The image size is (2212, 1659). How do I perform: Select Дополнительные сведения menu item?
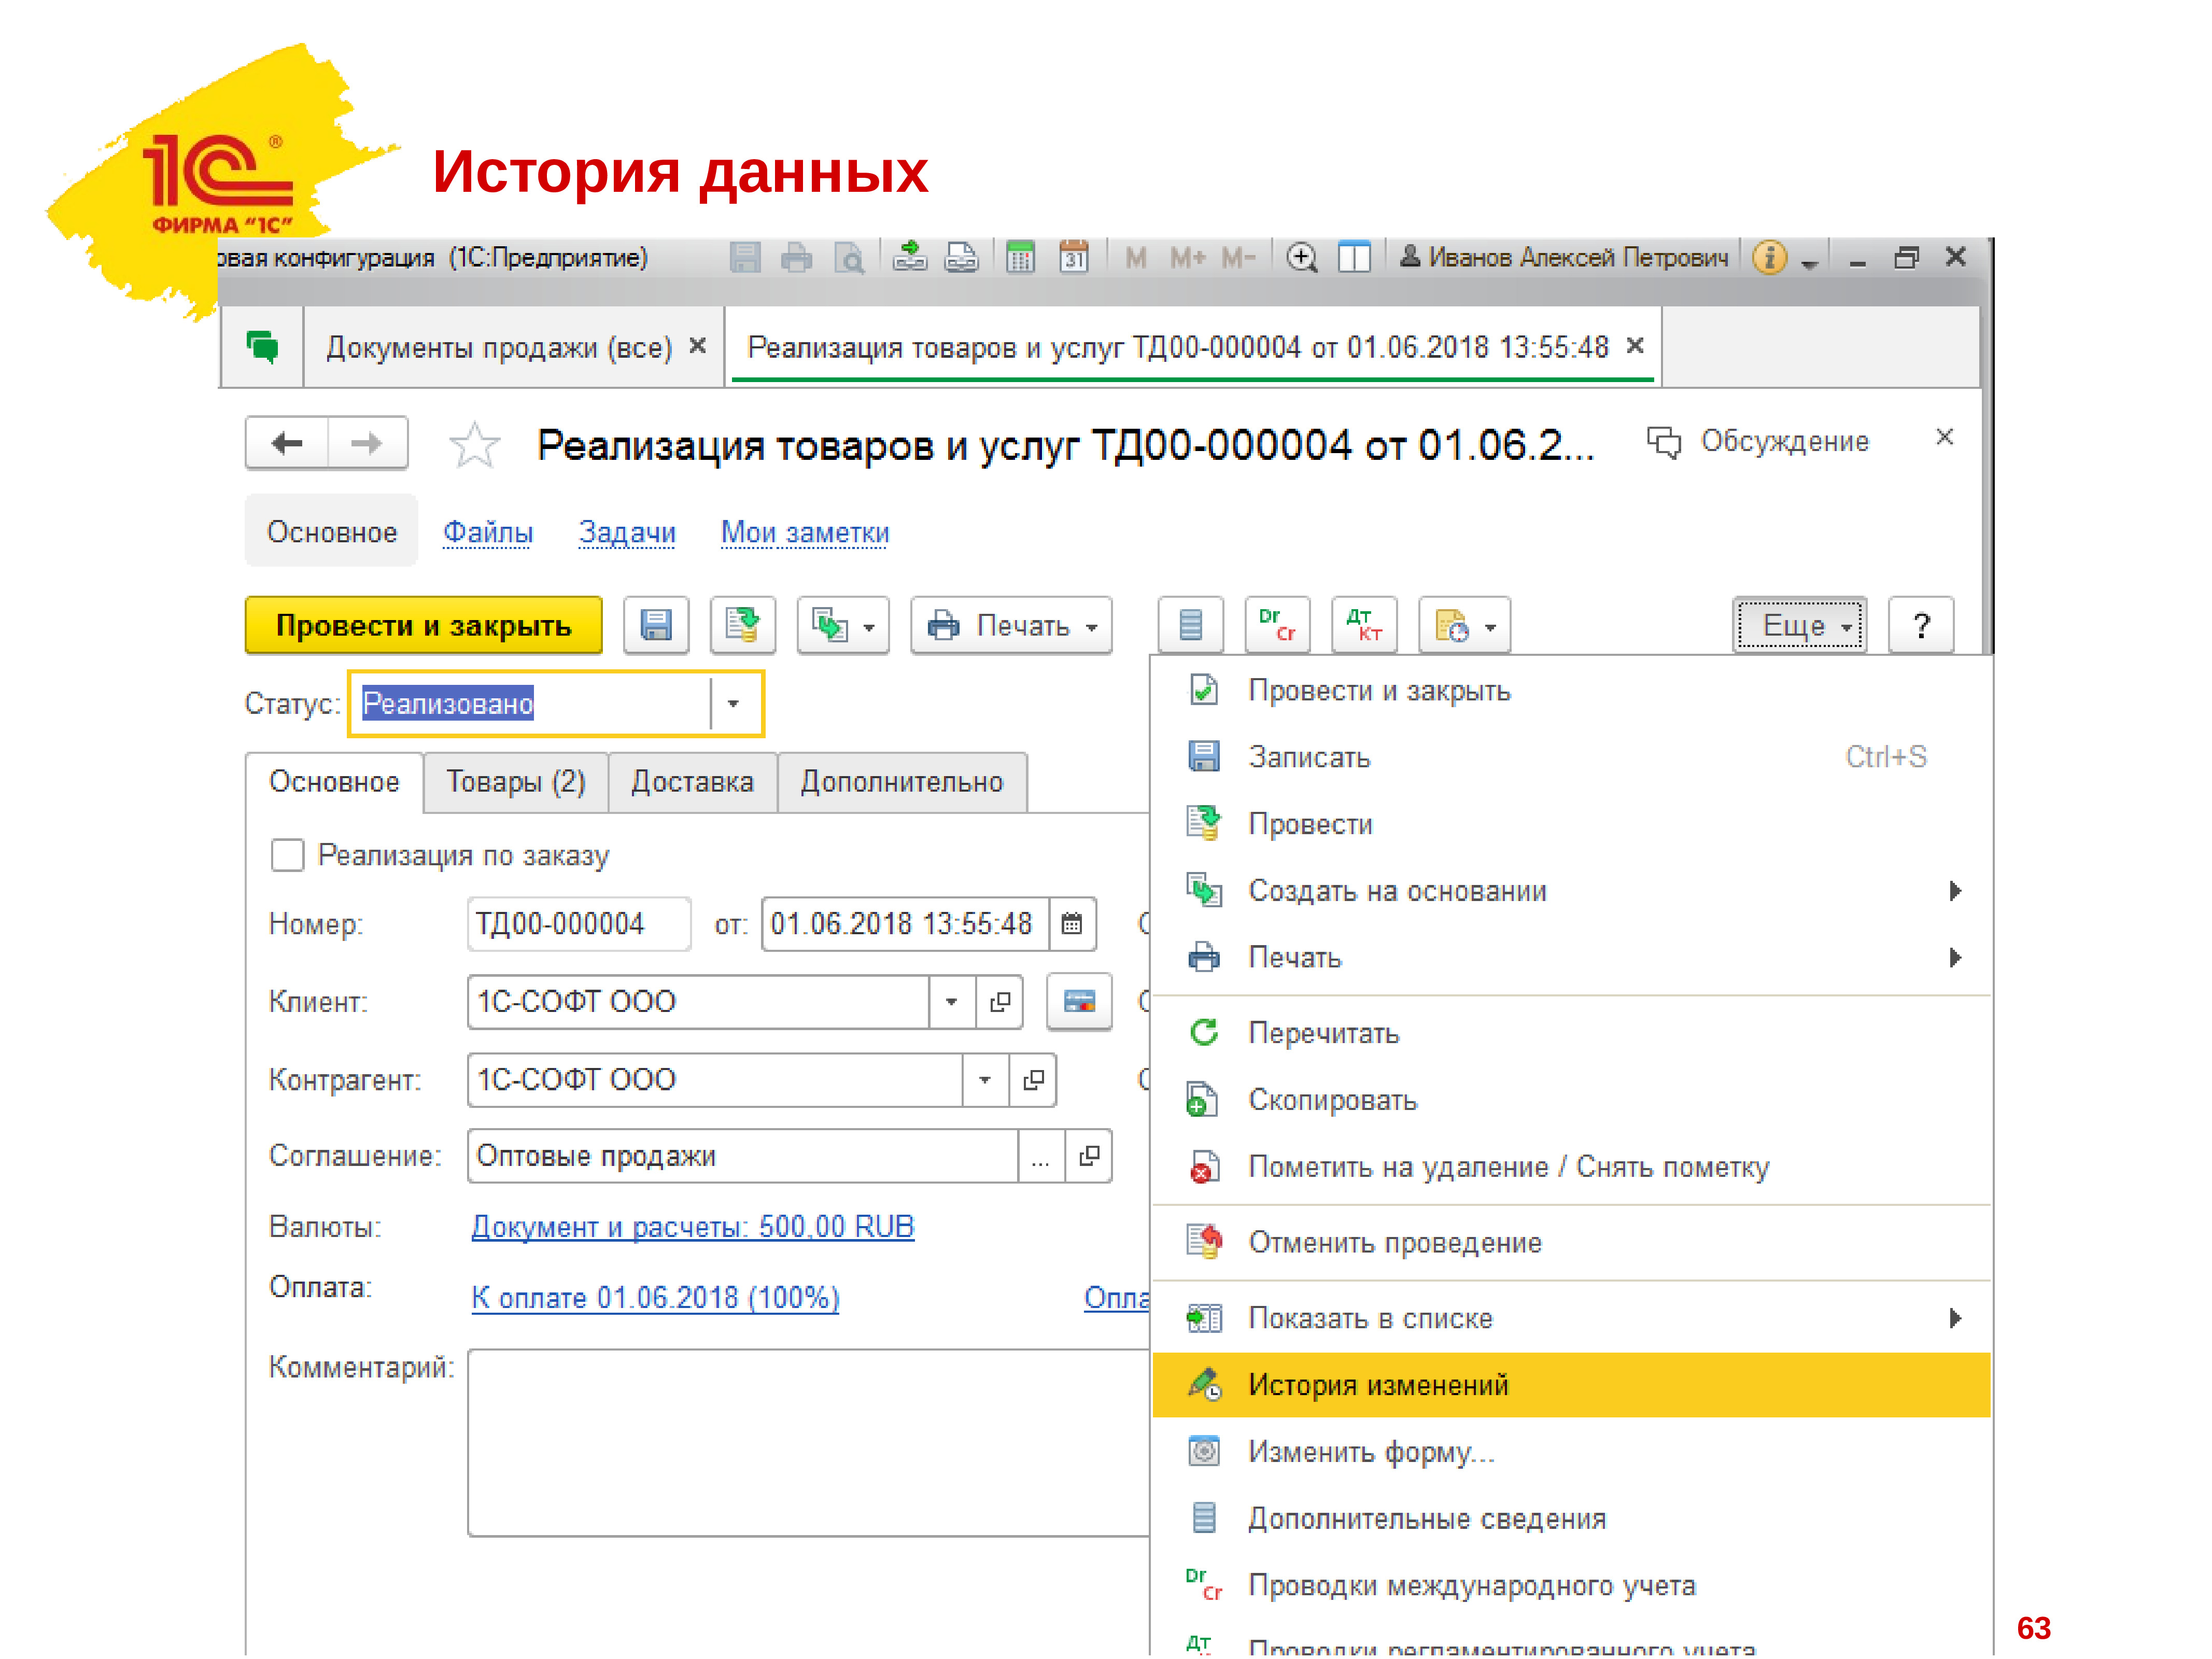pos(1571,1519)
